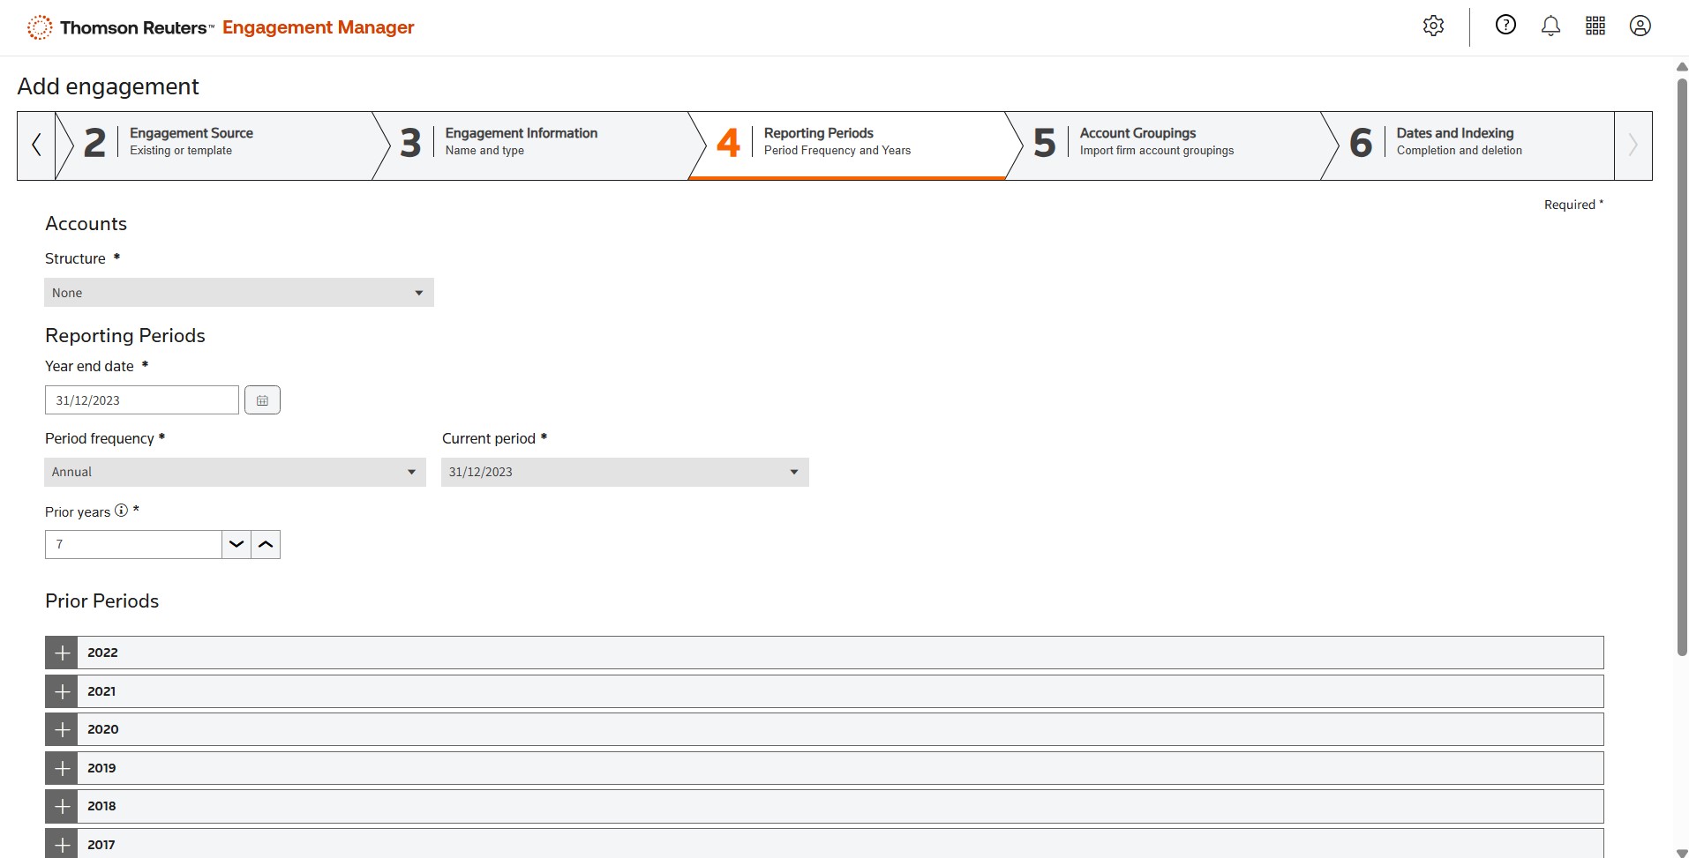
Task: Expand the 2018 prior period row
Action: [62, 806]
